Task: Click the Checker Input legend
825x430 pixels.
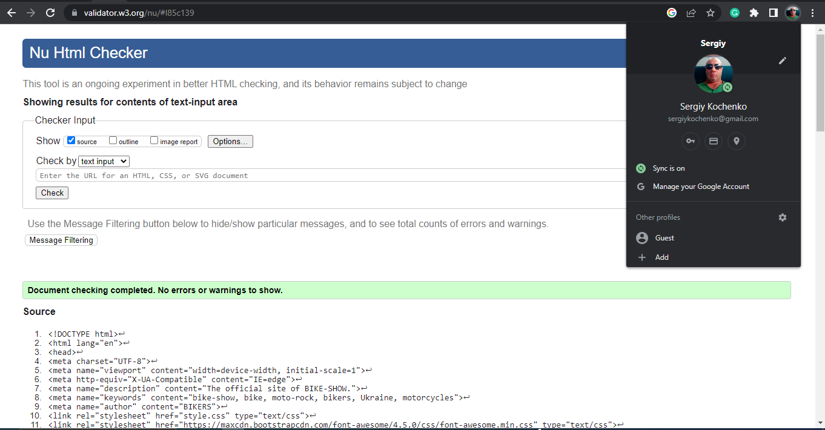Action: [x=65, y=121]
